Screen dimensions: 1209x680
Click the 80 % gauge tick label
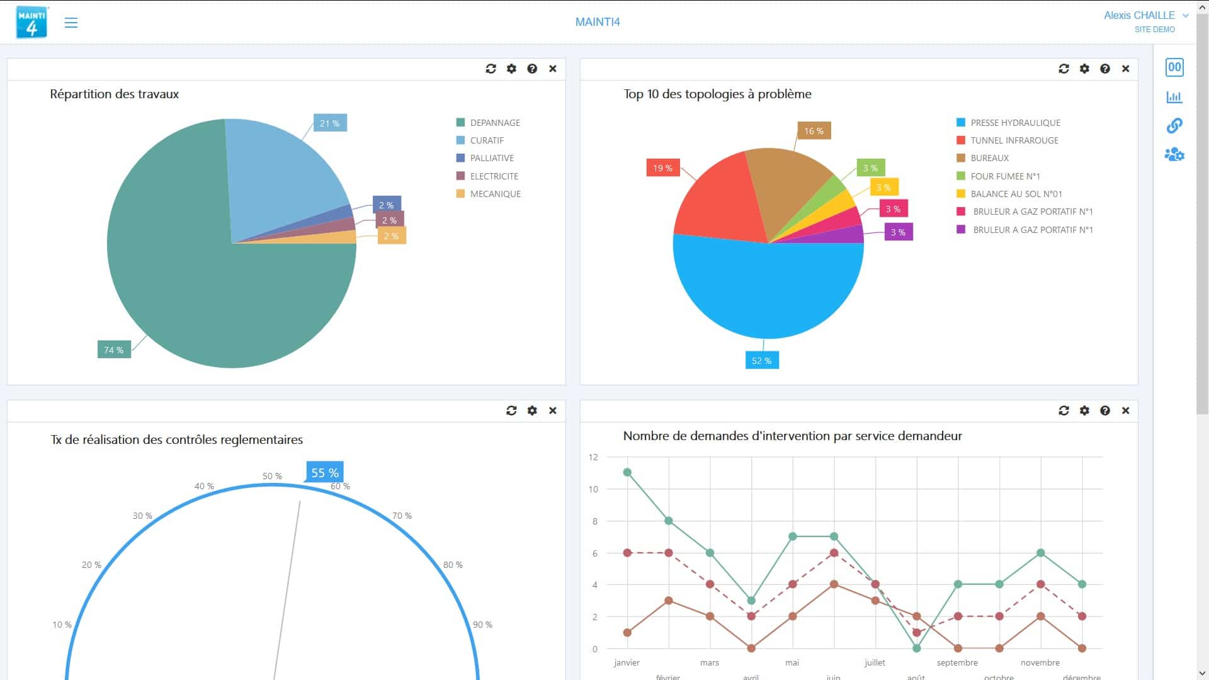[x=453, y=565]
